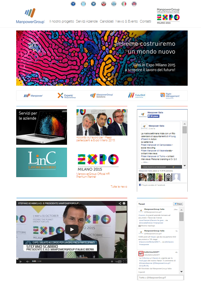
Task: Click the Young Talents in Action Roadmap image strip
Action: pos(161,167)
